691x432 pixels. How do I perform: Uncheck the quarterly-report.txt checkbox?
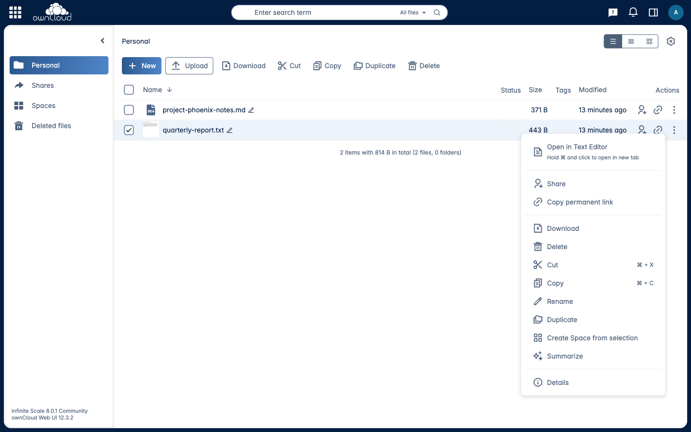[x=129, y=130]
